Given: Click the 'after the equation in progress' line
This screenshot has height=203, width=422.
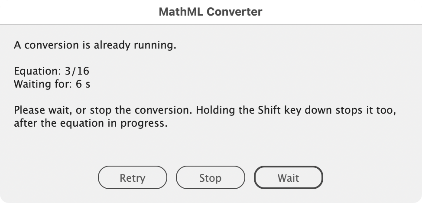Looking at the screenshot, I should (x=91, y=123).
